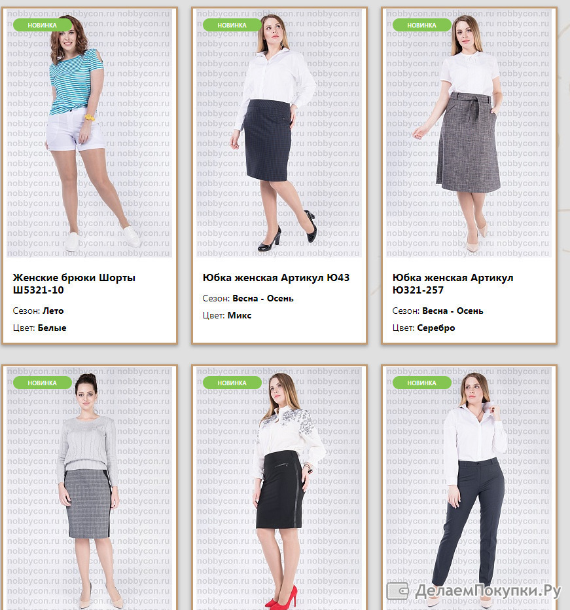
Task: Open the white shorts Ш5321-10 product photo
Action: click(x=89, y=133)
